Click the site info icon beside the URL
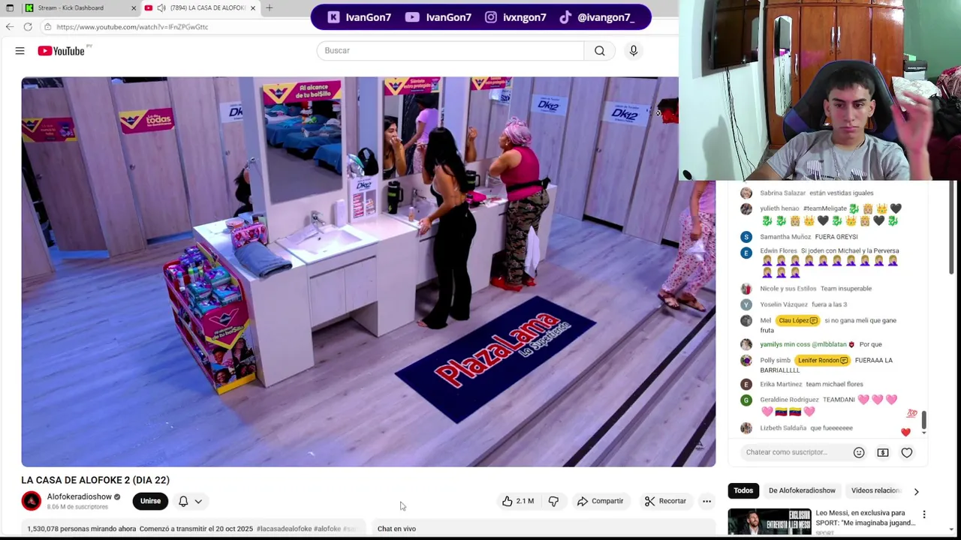 point(47,27)
